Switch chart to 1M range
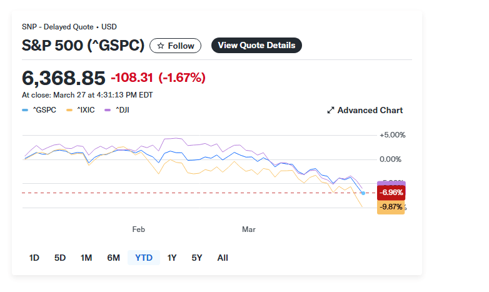The image size is (489, 292). pyautogui.click(x=86, y=258)
